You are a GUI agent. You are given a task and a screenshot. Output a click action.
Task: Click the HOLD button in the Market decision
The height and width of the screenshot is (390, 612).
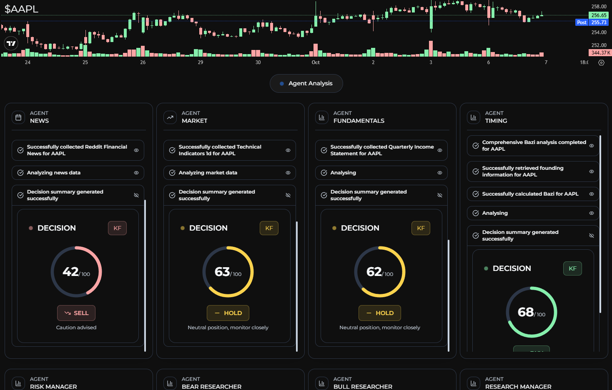[228, 313]
